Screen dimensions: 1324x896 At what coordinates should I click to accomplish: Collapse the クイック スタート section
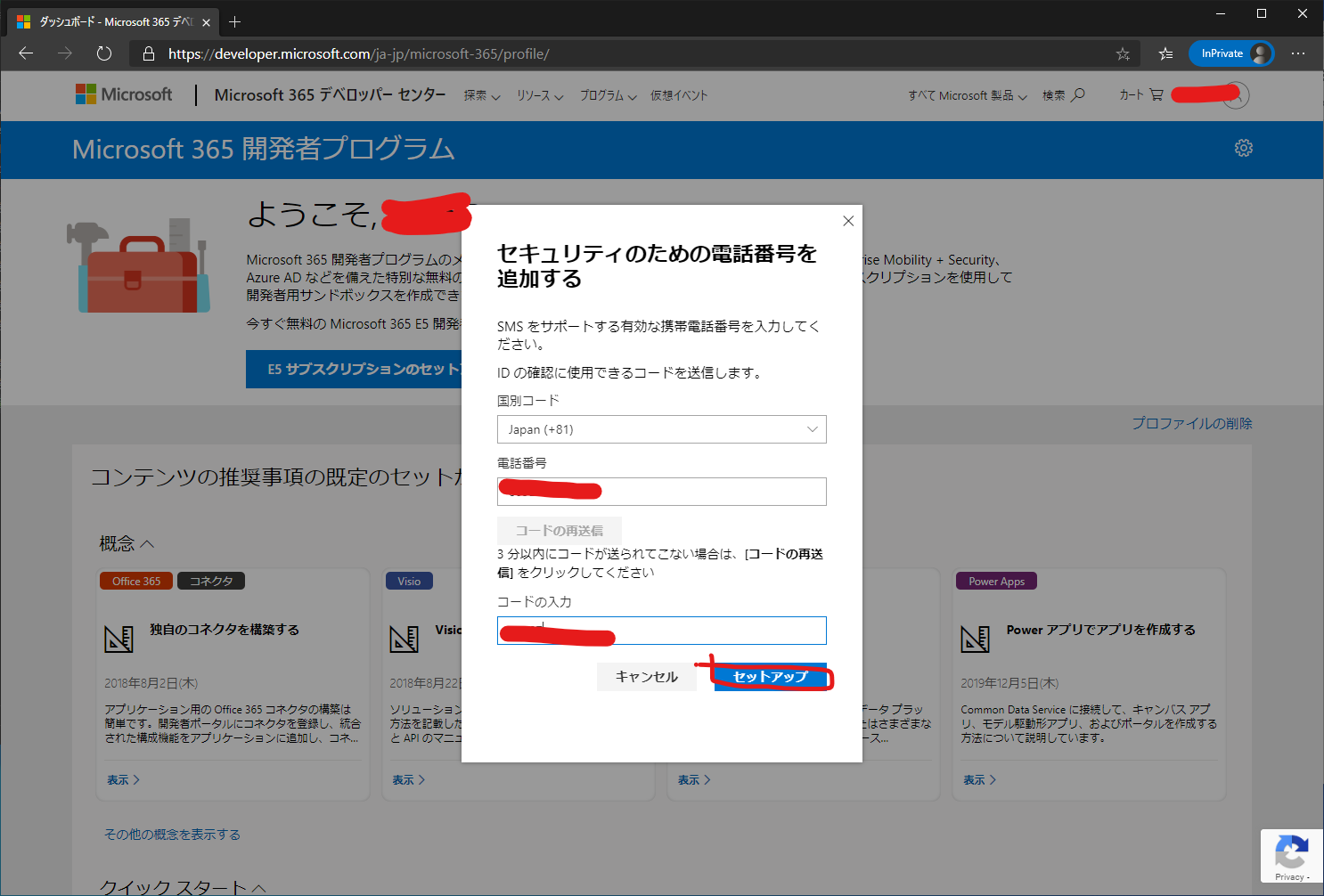point(183,886)
